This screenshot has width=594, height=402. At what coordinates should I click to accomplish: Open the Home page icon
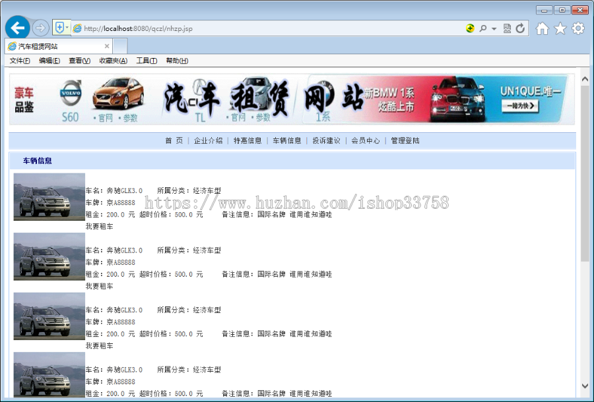coord(541,28)
